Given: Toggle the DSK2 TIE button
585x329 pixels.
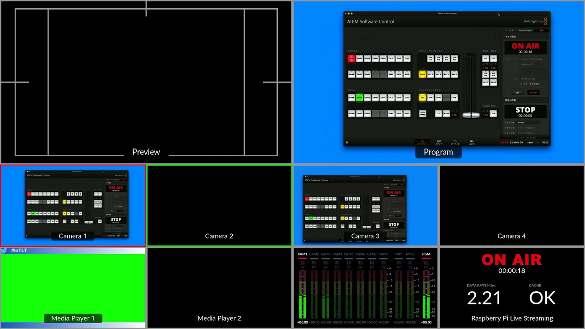Looking at the screenshot, I should click(x=494, y=58).
